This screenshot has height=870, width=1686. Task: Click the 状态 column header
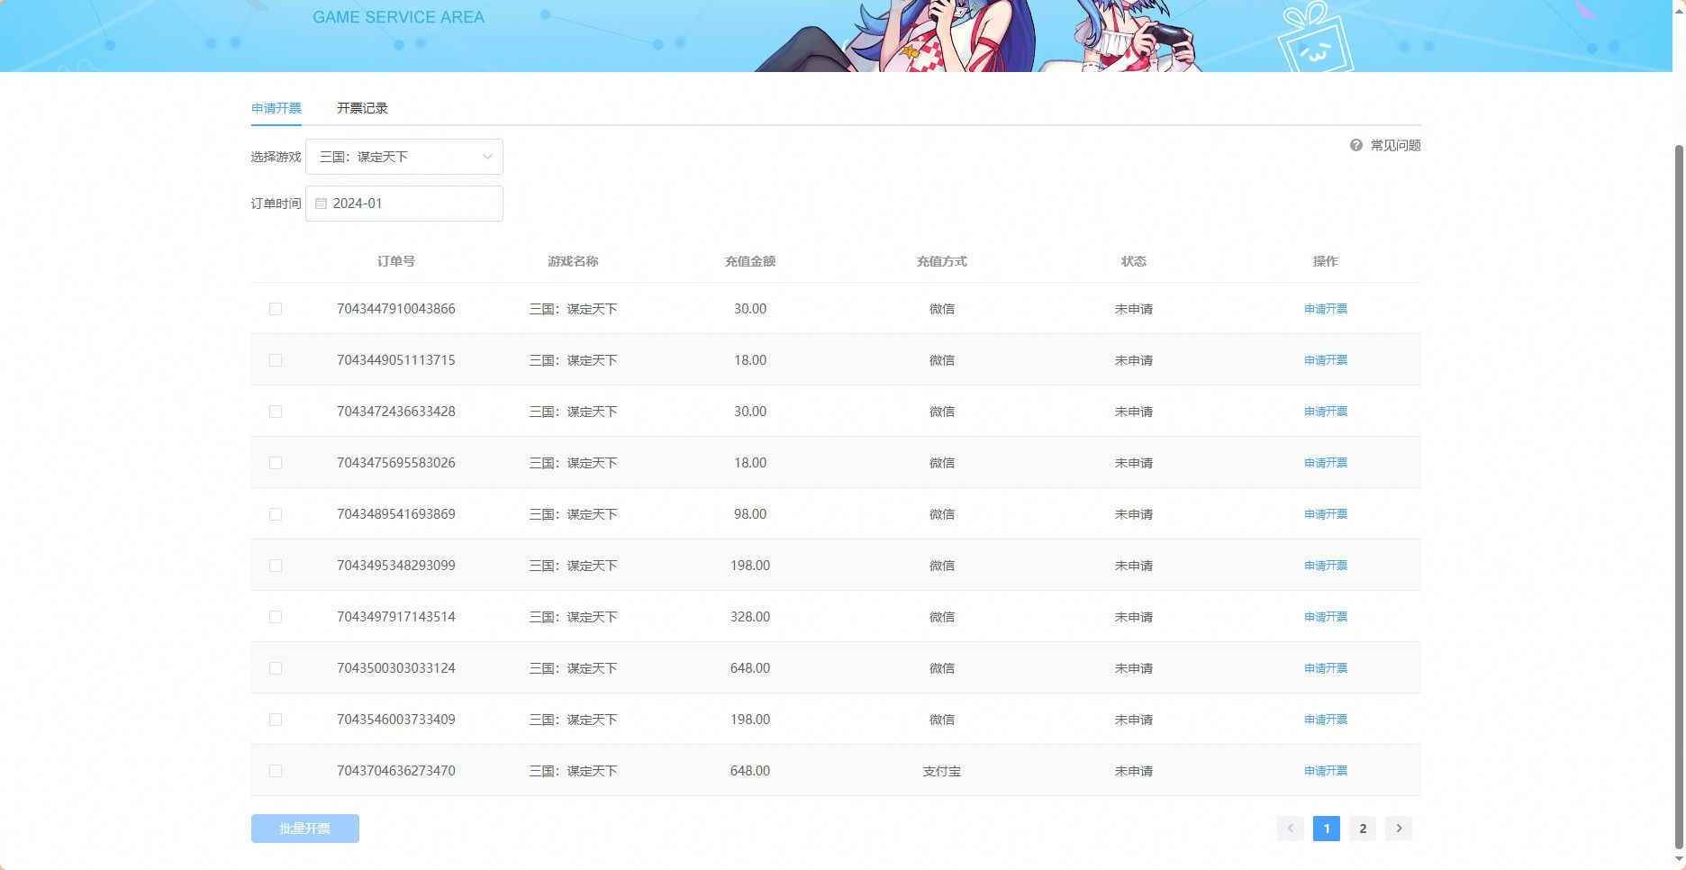[x=1134, y=261]
